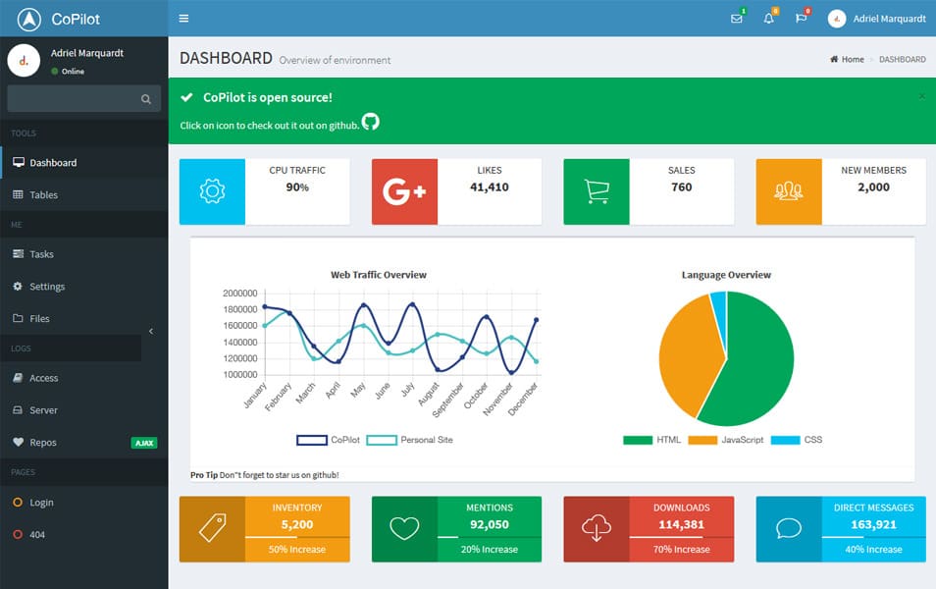Open Tables in the sidebar
Screen dimensions: 936x589
(83, 194)
